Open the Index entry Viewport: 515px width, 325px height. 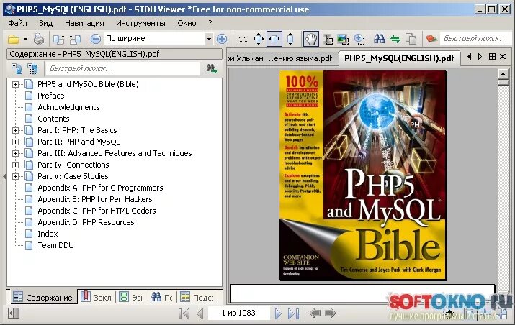tap(48, 234)
